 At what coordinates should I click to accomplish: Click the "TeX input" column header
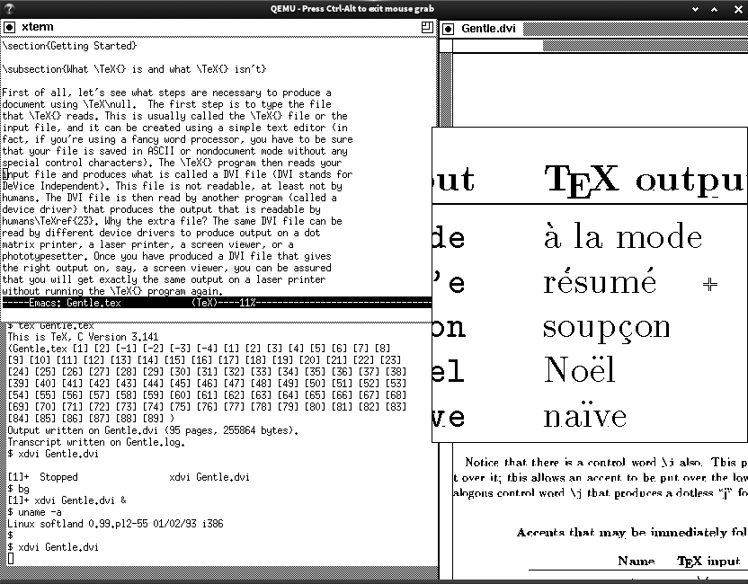tap(708, 562)
